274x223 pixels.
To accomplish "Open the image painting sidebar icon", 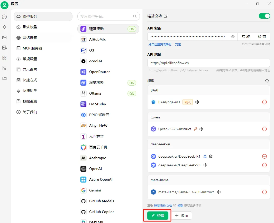I will coord(4,37).
